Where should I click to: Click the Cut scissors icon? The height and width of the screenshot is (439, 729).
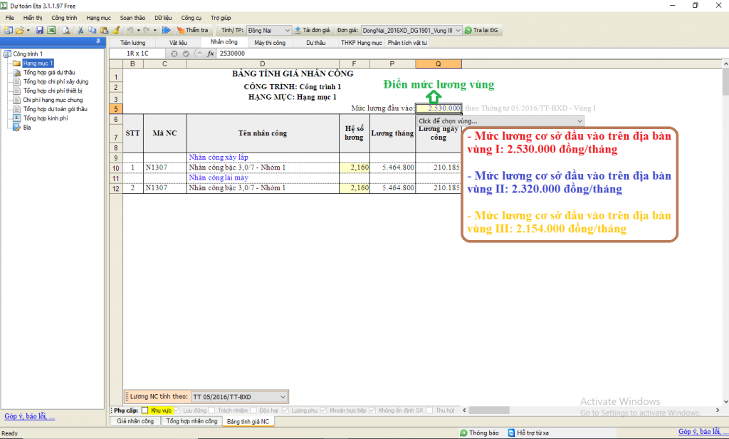[80, 30]
